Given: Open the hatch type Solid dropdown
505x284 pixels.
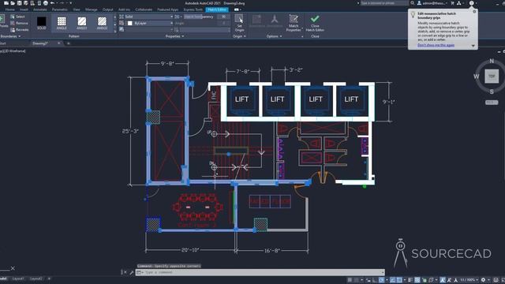Looking at the screenshot, I should (x=149, y=17).
